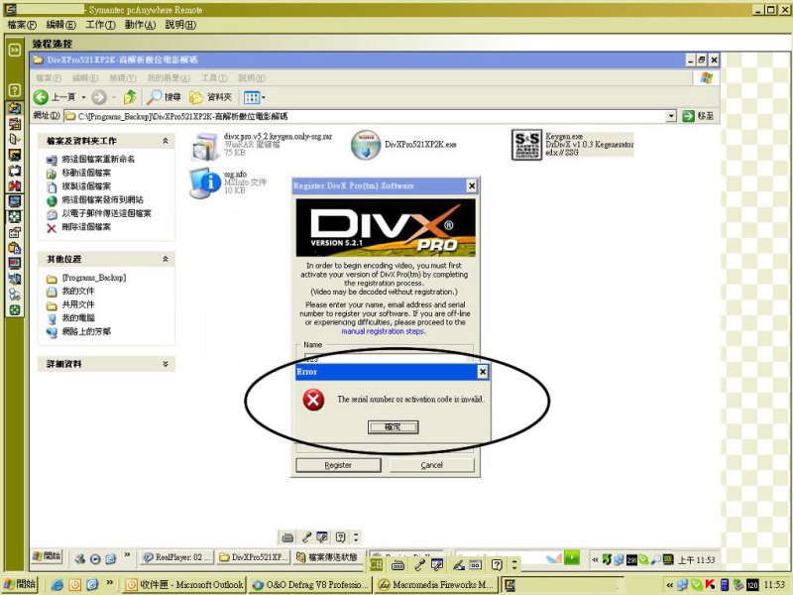Click E-mail this file task
This screenshot has height=595, width=793.
(x=106, y=214)
